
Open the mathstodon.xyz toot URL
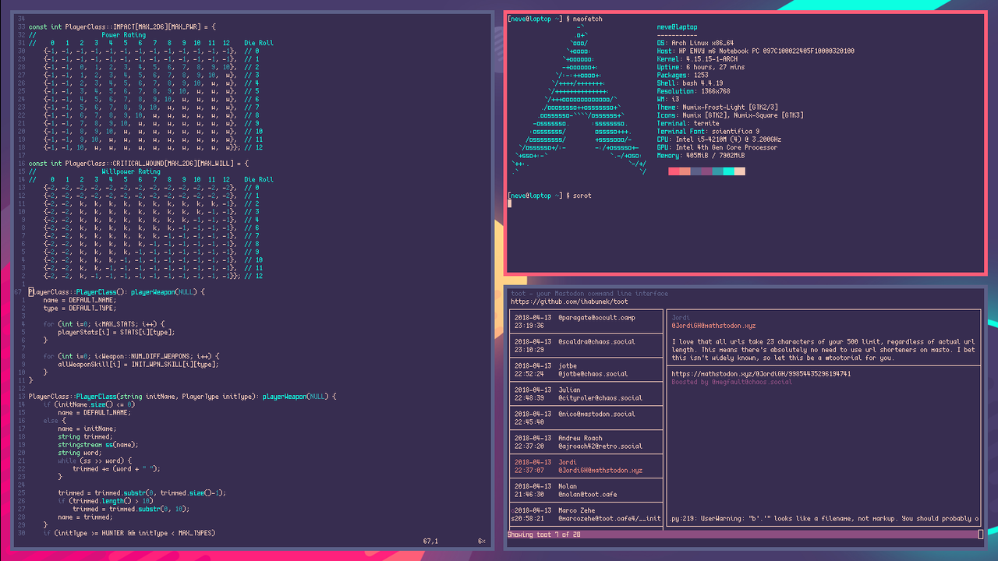click(x=761, y=374)
